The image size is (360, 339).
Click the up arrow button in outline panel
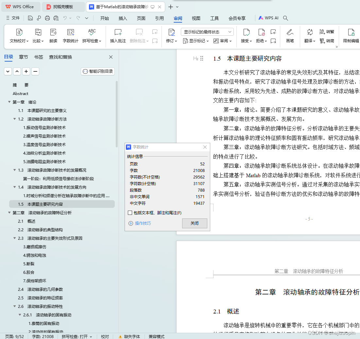(17, 71)
